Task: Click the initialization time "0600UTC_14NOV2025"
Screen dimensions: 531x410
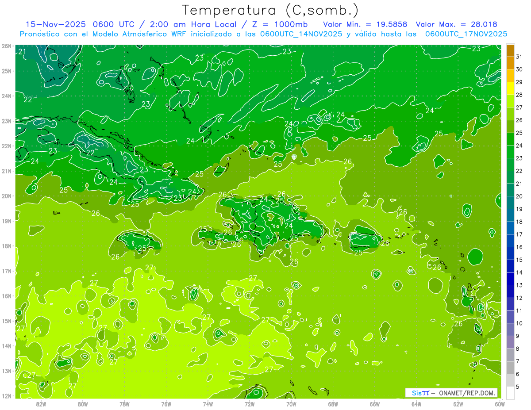Action: click(301, 34)
